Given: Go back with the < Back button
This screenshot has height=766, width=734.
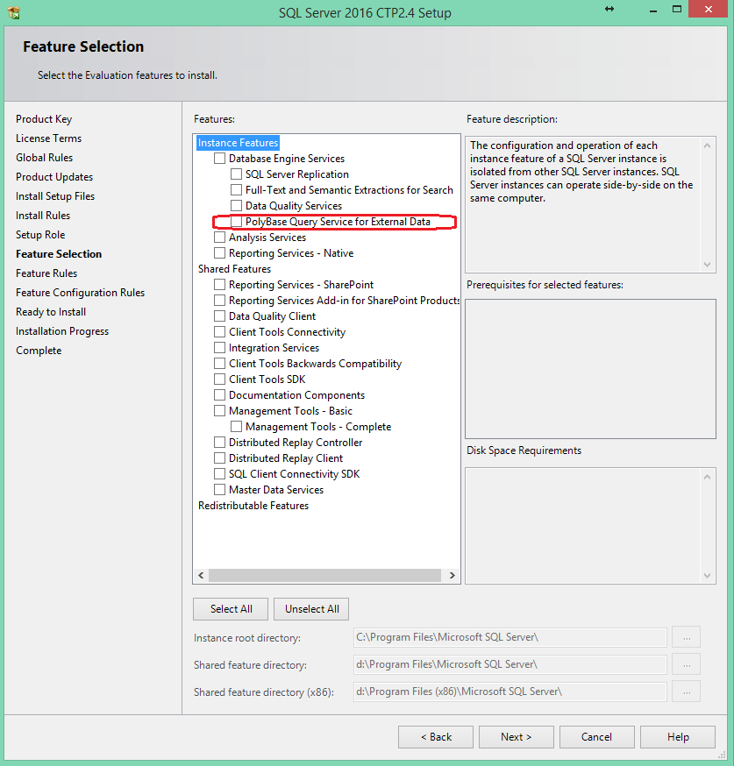Looking at the screenshot, I should (436, 737).
